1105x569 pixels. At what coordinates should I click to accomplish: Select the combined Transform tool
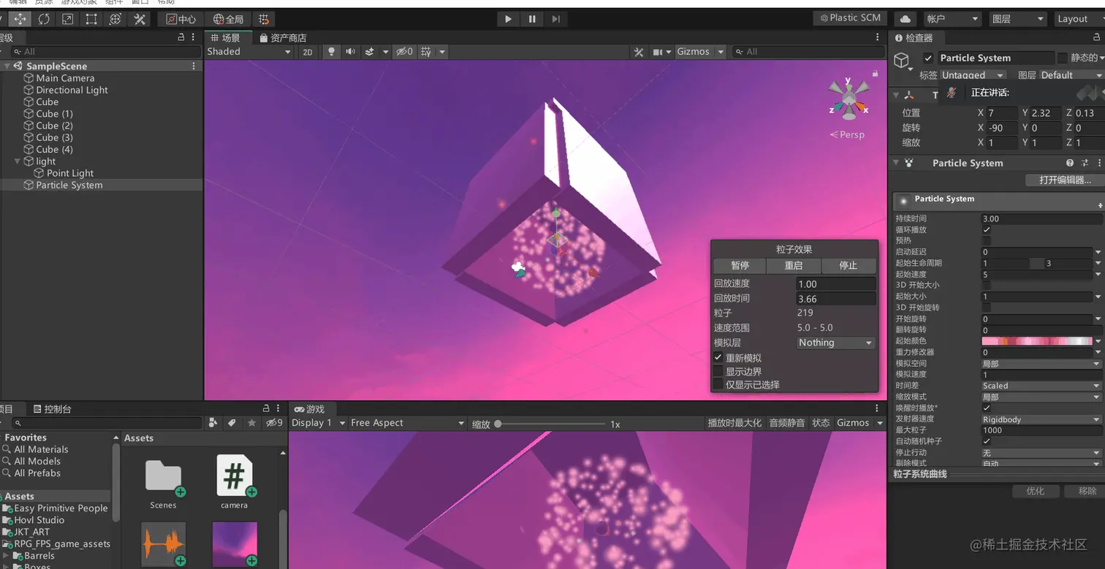coord(115,19)
